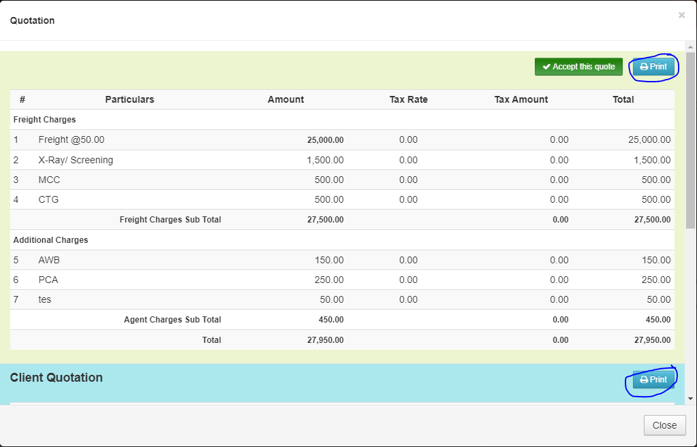Close the Quotation dialog with Close button
The width and height of the screenshot is (697, 447).
click(x=664, y=425)
